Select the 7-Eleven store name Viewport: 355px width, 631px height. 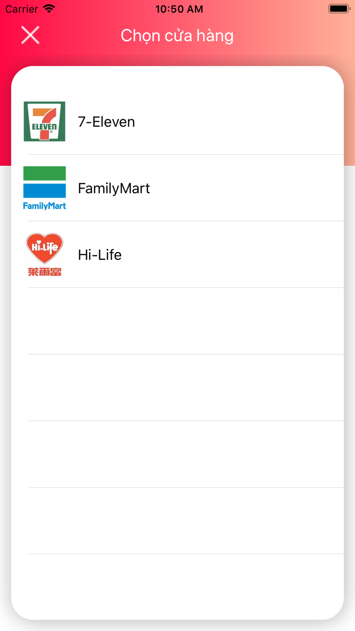coord(106,122)
